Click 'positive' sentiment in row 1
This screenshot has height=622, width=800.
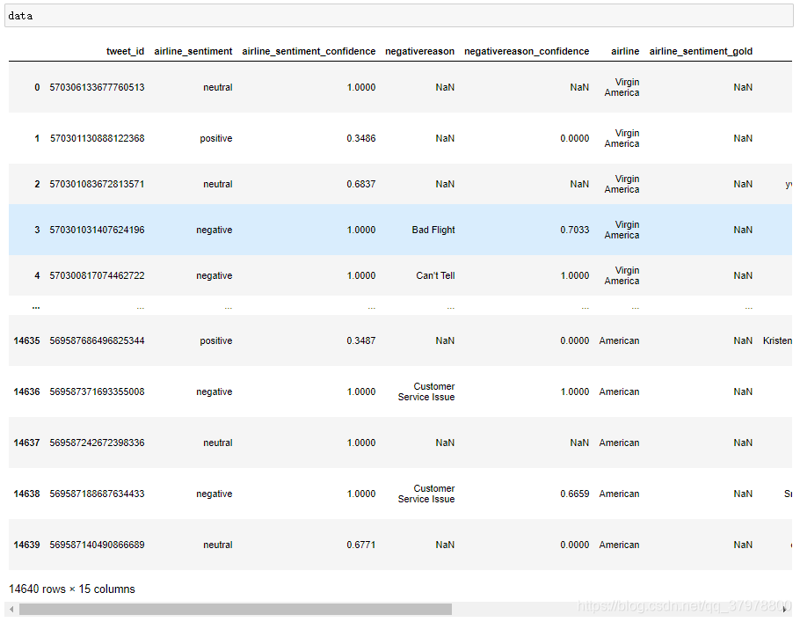pos(215,138)
